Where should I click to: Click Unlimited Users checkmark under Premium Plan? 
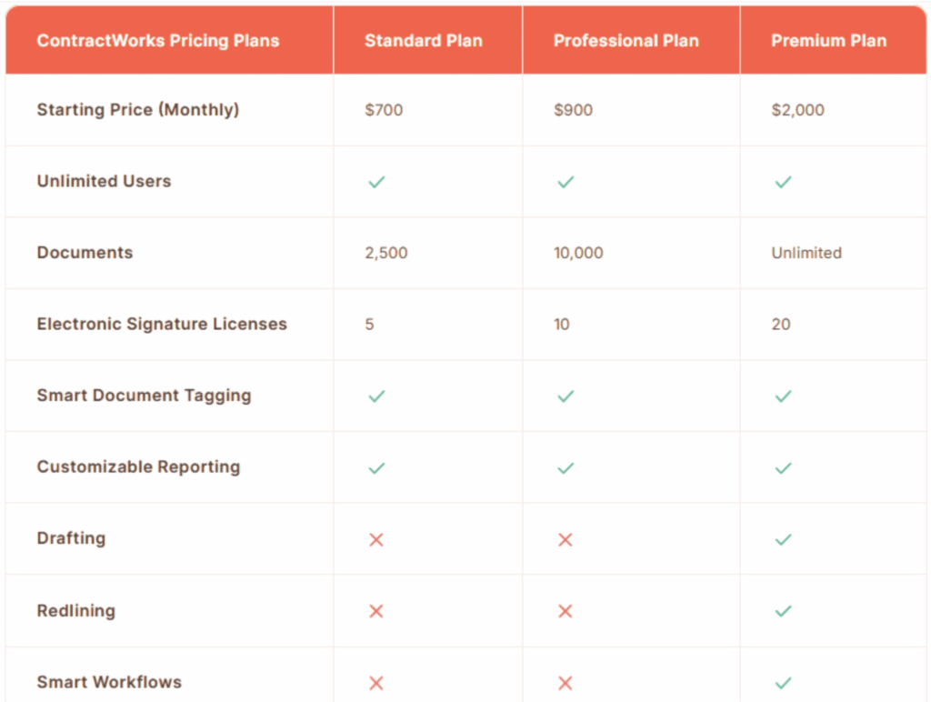point(783,182)
